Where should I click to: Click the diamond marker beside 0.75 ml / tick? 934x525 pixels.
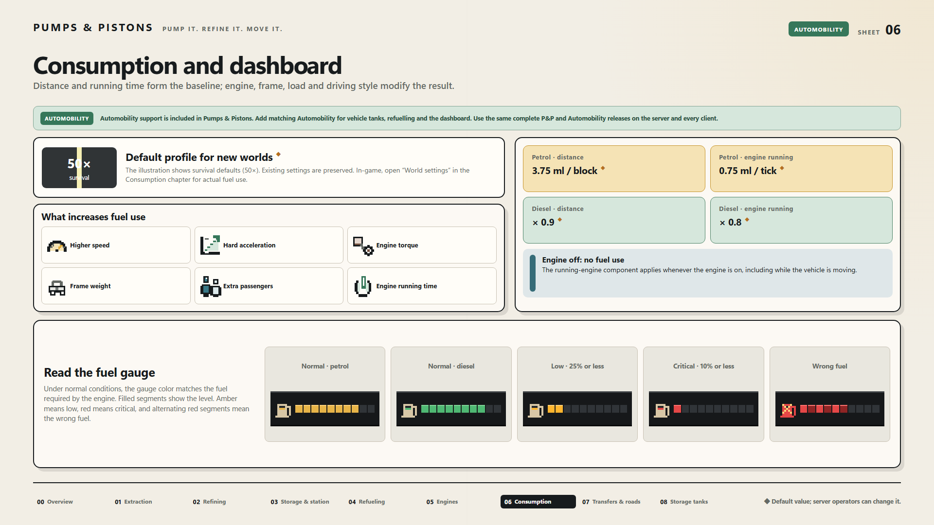pyautogui.click(x=782, y=168)
